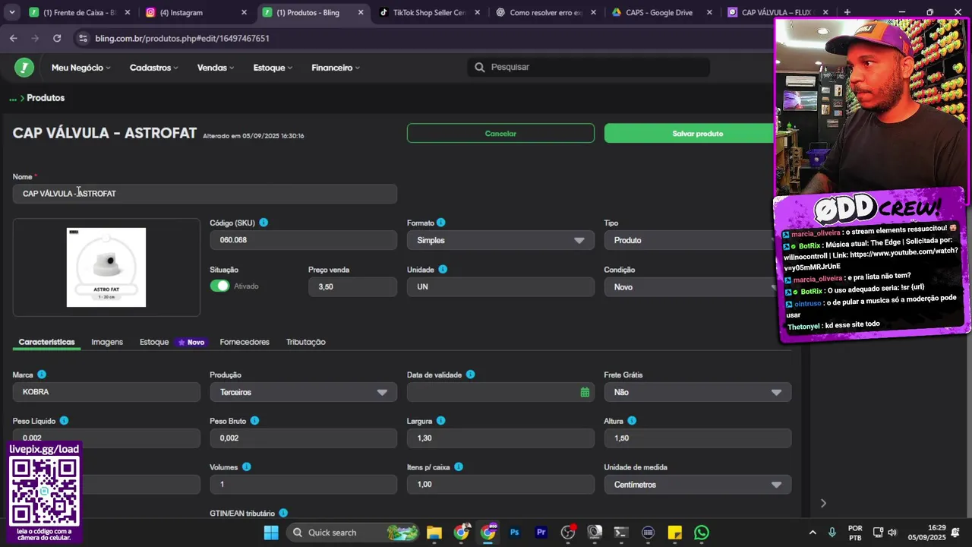The width and height of the screenshot is (972, 547).
Task: Switch to the CAPS - Google Drive browser tab
Action: (661, 12)
